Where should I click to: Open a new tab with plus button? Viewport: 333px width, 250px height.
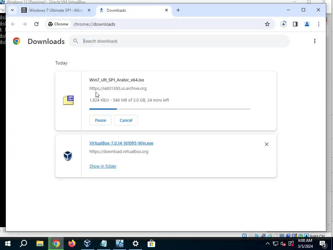pos(178,10)
